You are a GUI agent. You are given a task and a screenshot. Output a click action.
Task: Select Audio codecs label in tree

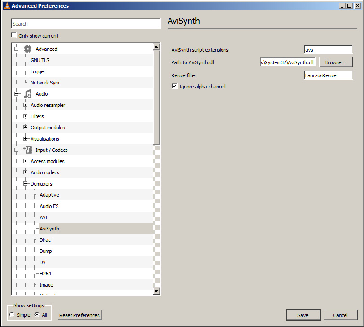click(45, 172)
